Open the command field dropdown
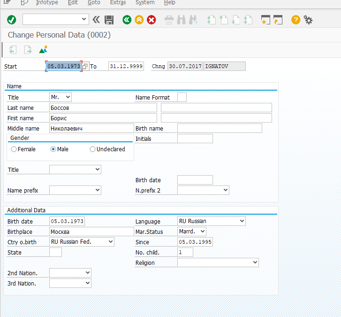Screen dimensions: 341x317 [x=84, y=19]
